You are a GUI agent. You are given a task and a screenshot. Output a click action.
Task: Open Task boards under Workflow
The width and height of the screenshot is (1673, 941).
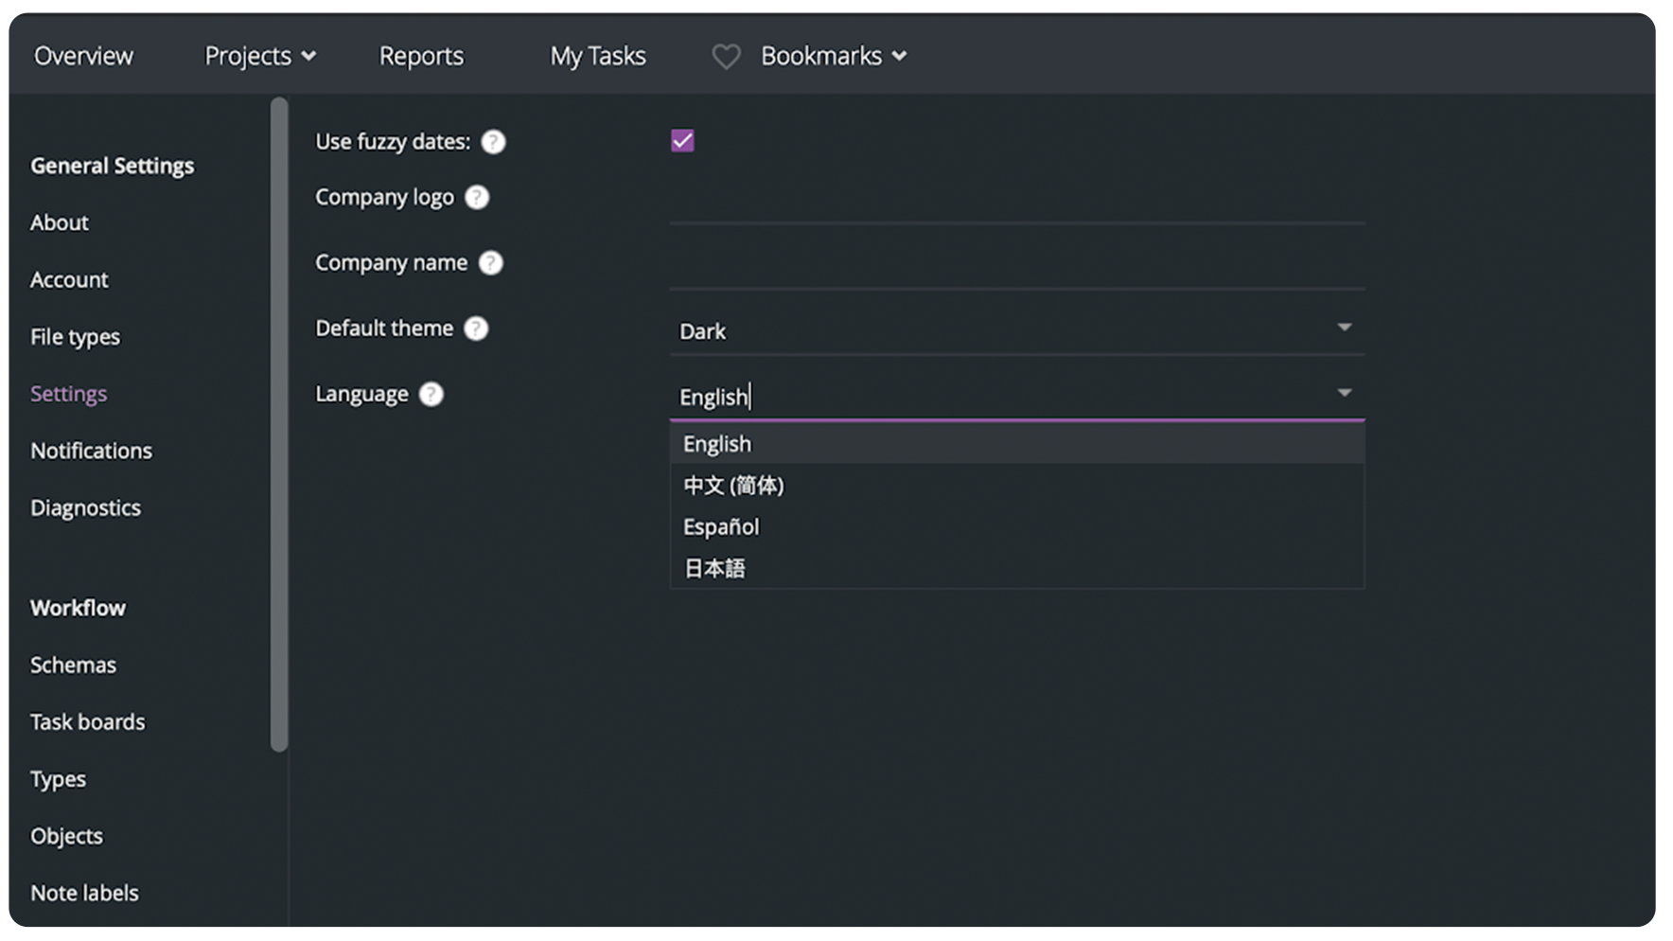[87, 722]
